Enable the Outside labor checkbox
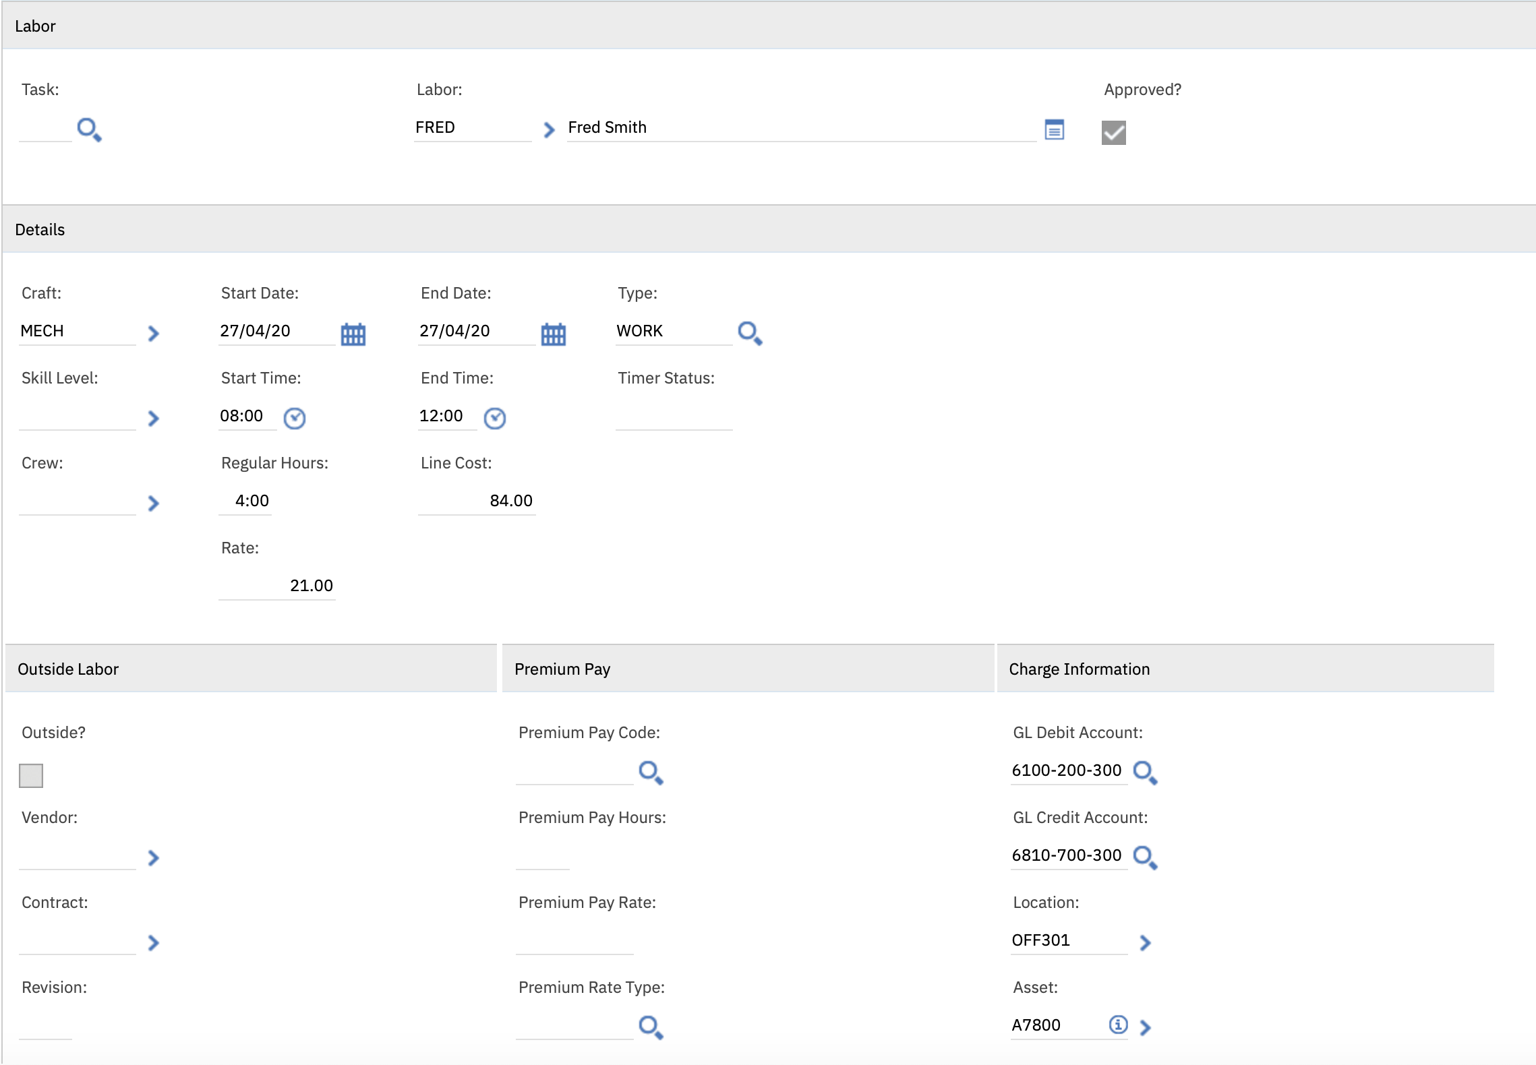This screenshot has width=1536, height=1065. pyautogui.click(x=31, y=775)
